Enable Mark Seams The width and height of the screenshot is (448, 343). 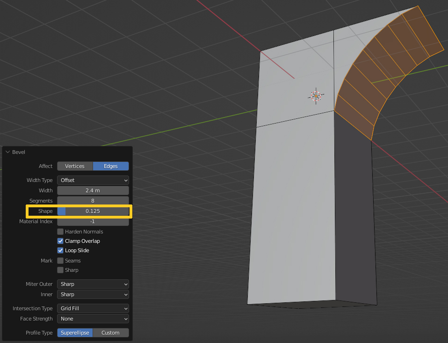point(60,260)
